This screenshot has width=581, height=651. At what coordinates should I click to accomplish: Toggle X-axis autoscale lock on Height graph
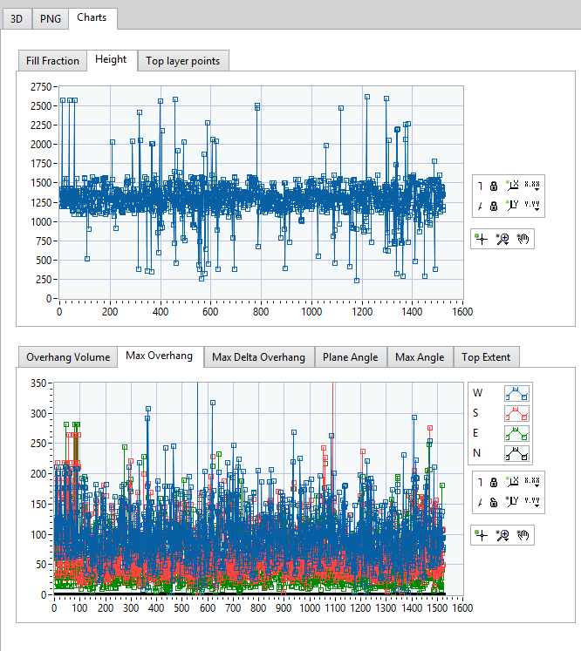493,186
